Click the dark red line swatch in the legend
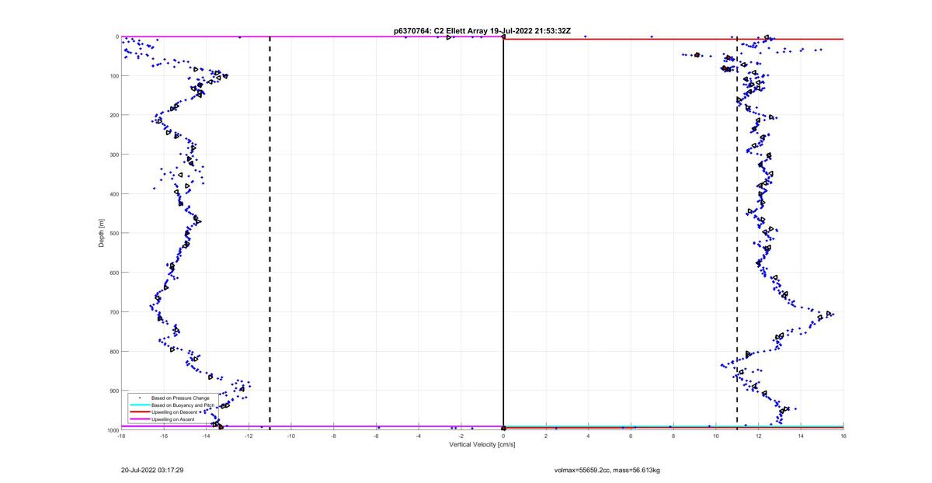The width and height of the screenshot is (932, 483). click(x=140, y=412)
